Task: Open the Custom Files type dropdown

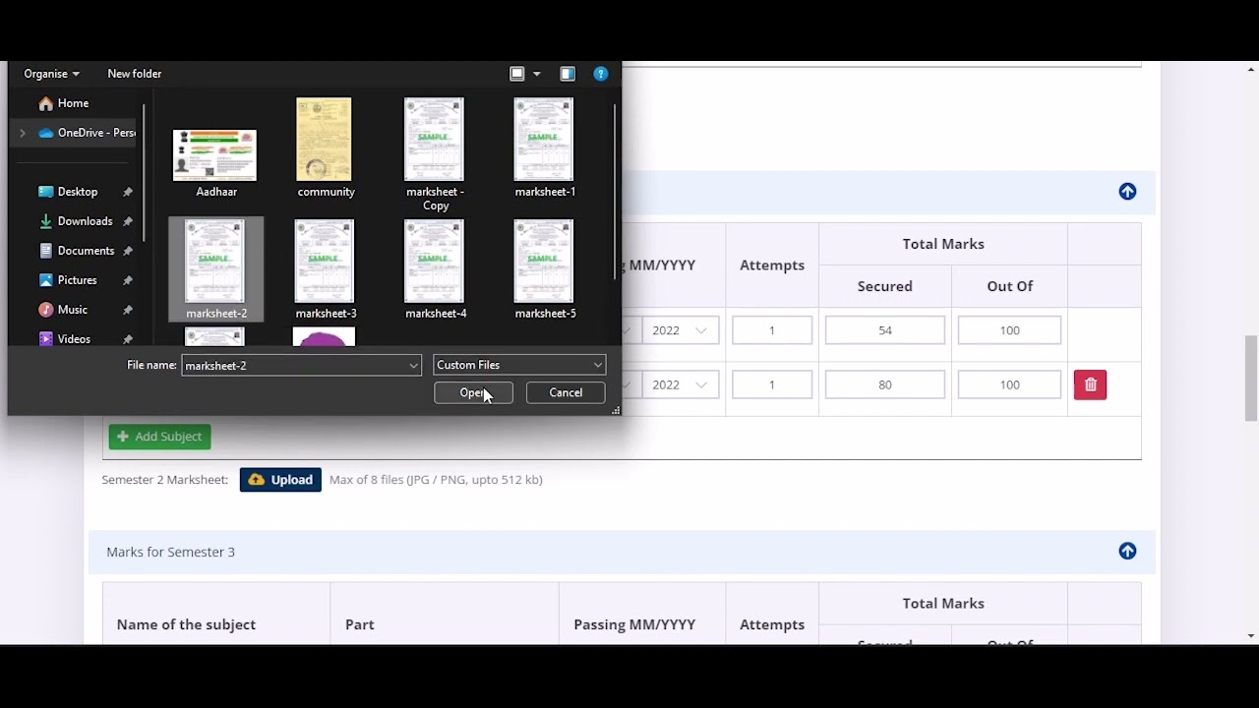Action: (519, 365)
